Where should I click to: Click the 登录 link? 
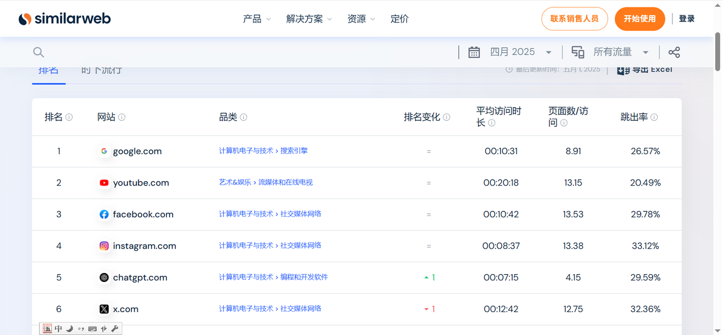pos(687,19)
